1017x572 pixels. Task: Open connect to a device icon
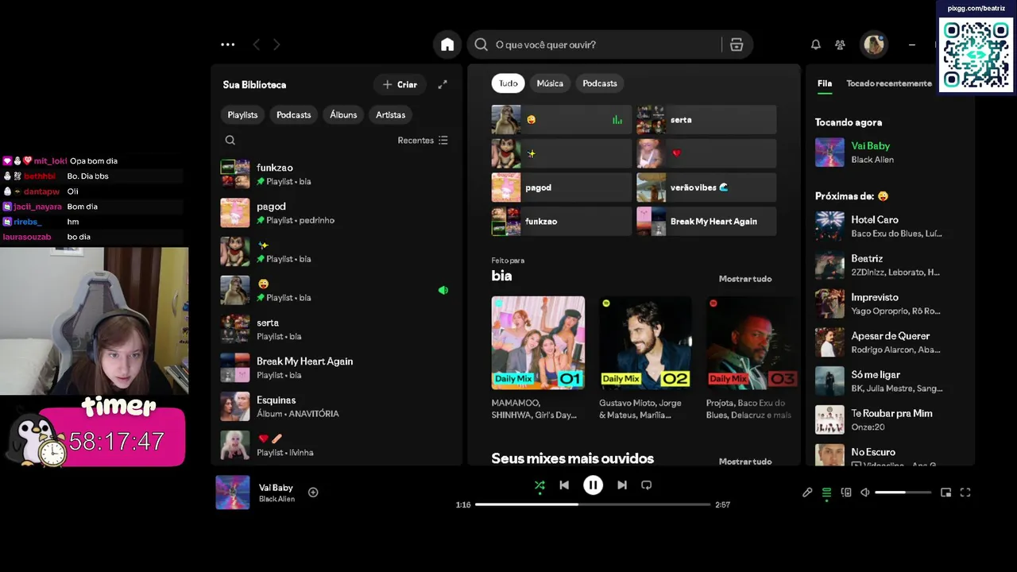(x=846, y=493)
